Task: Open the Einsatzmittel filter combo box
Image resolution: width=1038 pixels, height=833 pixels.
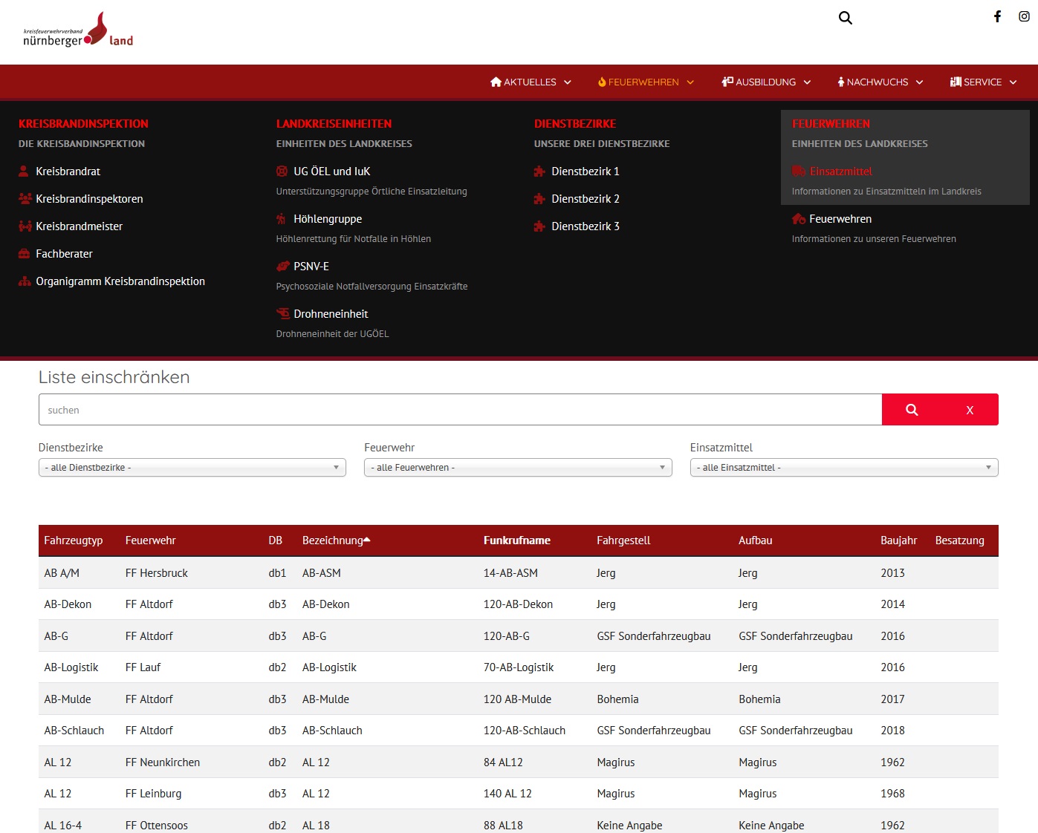Action: [843, 468]
